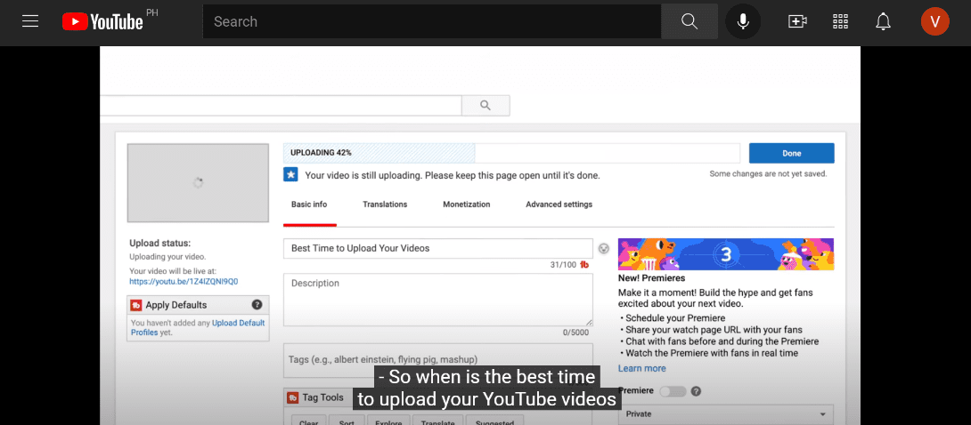This screenshot has width=971, height=425.
Task: Click the blue star icon in upload notice
Action: coord(291,174)
